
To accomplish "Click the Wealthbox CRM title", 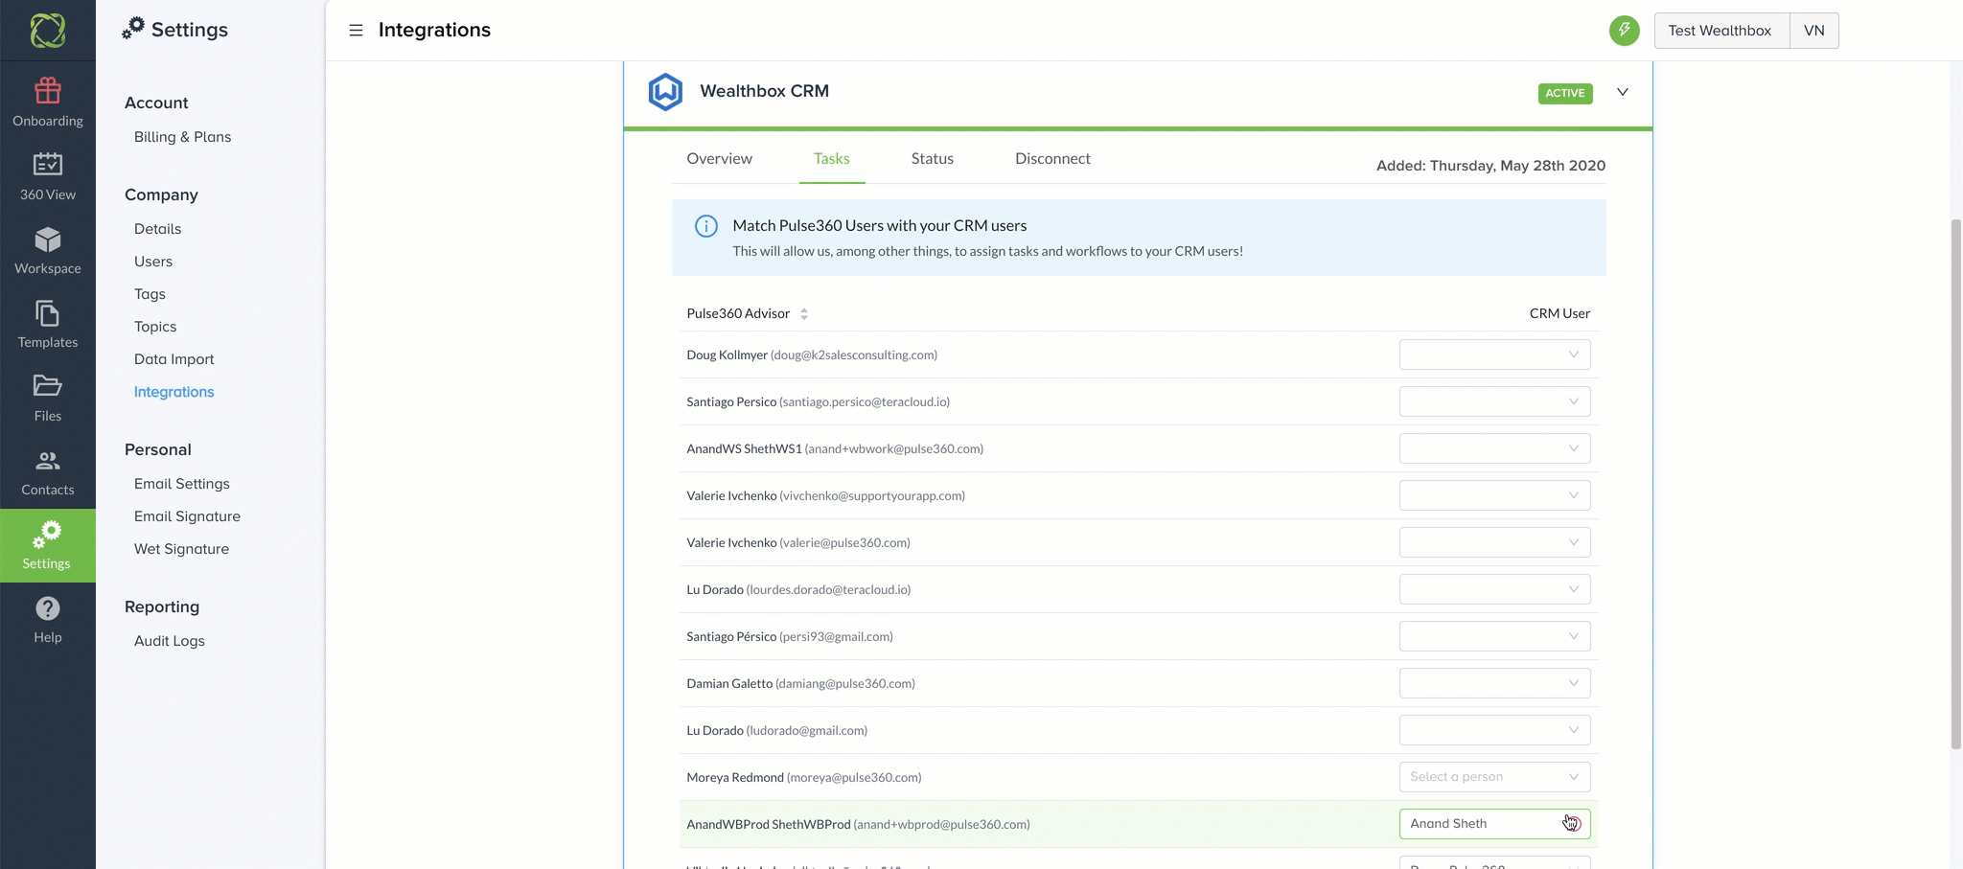I will [x=764, y=91].
